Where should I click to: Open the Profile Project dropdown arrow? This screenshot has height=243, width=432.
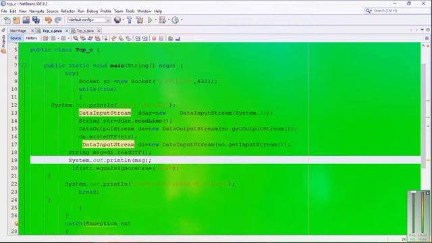point(182,20)
